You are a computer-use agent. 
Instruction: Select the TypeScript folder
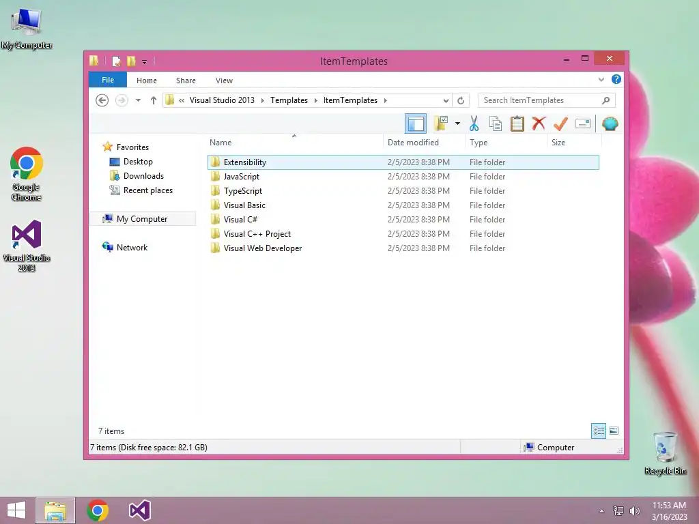point(403,191)
